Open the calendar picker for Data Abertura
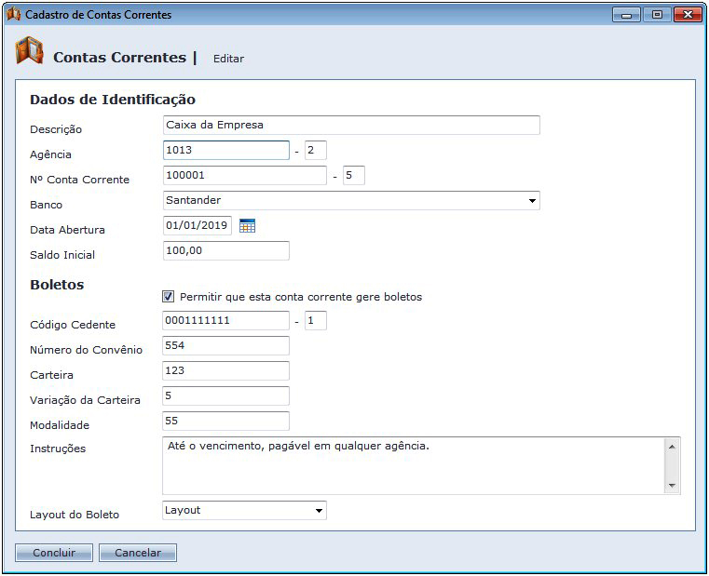This screenshot has width=709, height=576. click(x=247, y=225)
